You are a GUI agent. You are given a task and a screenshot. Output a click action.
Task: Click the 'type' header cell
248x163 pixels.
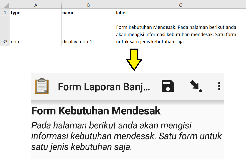point(36,13)
